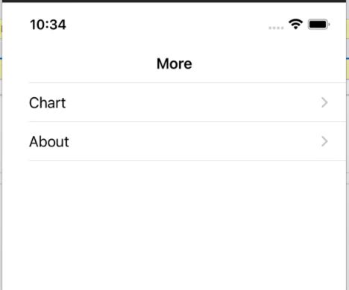Select the Chart list item label

pyautogui.click(x=47, y=102)
